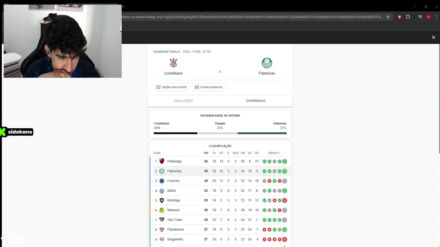The width and height of the screenshot is (440, 247).
Task: Select Bahia team name in standings
Action: point(172,191)
